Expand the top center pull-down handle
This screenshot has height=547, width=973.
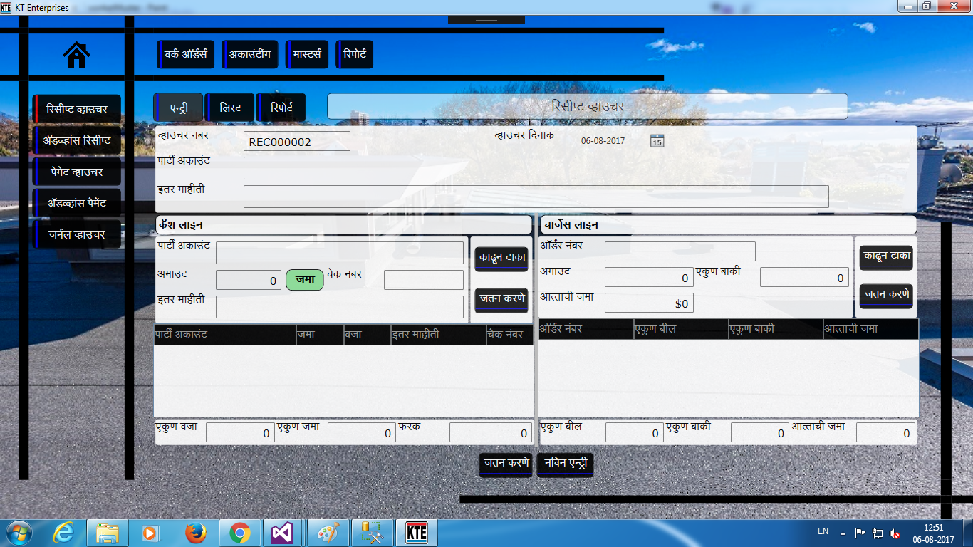(x=486, y=19)
